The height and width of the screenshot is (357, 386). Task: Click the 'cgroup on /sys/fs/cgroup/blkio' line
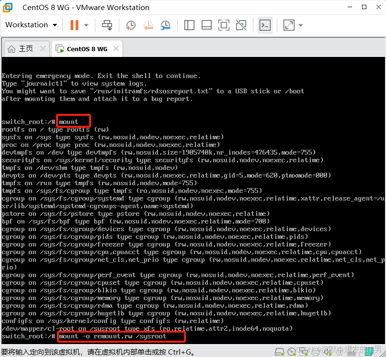click(159, 290)
